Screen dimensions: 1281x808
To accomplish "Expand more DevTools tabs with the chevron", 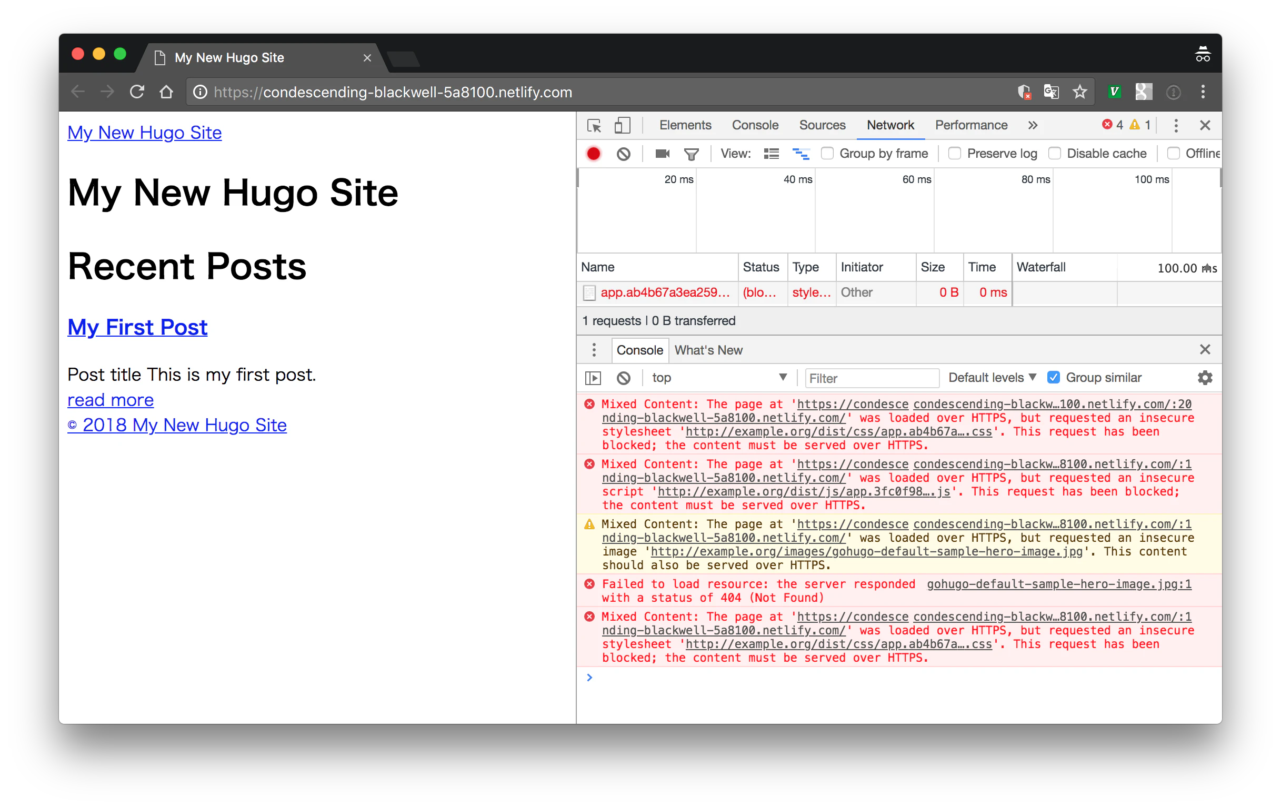I will (x=1033, y=125).
